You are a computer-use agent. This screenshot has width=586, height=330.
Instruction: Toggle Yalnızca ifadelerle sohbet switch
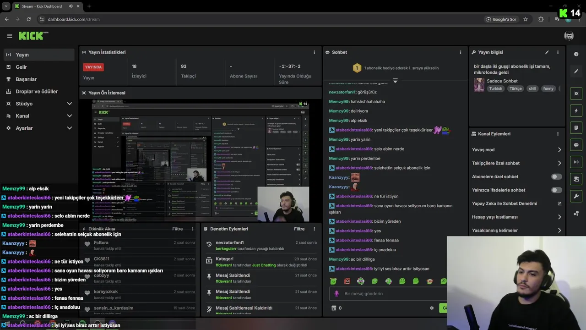(556, 190)
